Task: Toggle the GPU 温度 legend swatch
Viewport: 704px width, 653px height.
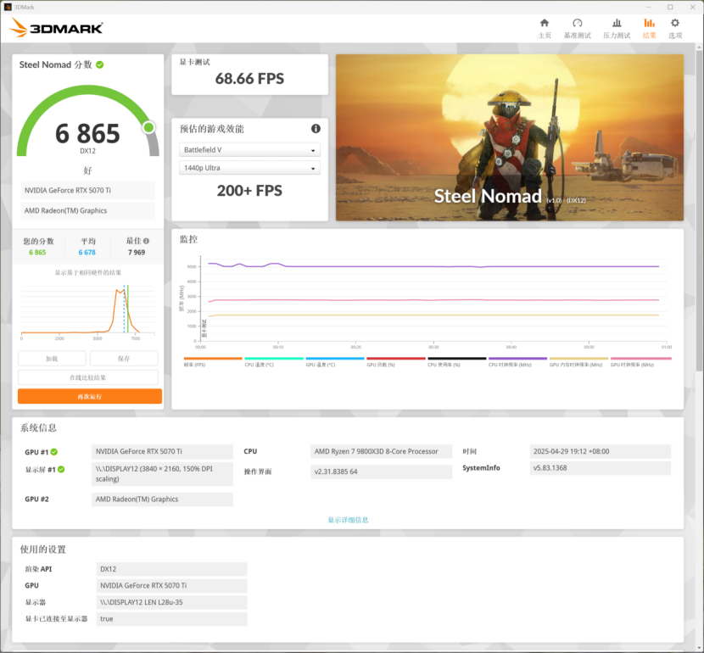Action: coord(335,359)
